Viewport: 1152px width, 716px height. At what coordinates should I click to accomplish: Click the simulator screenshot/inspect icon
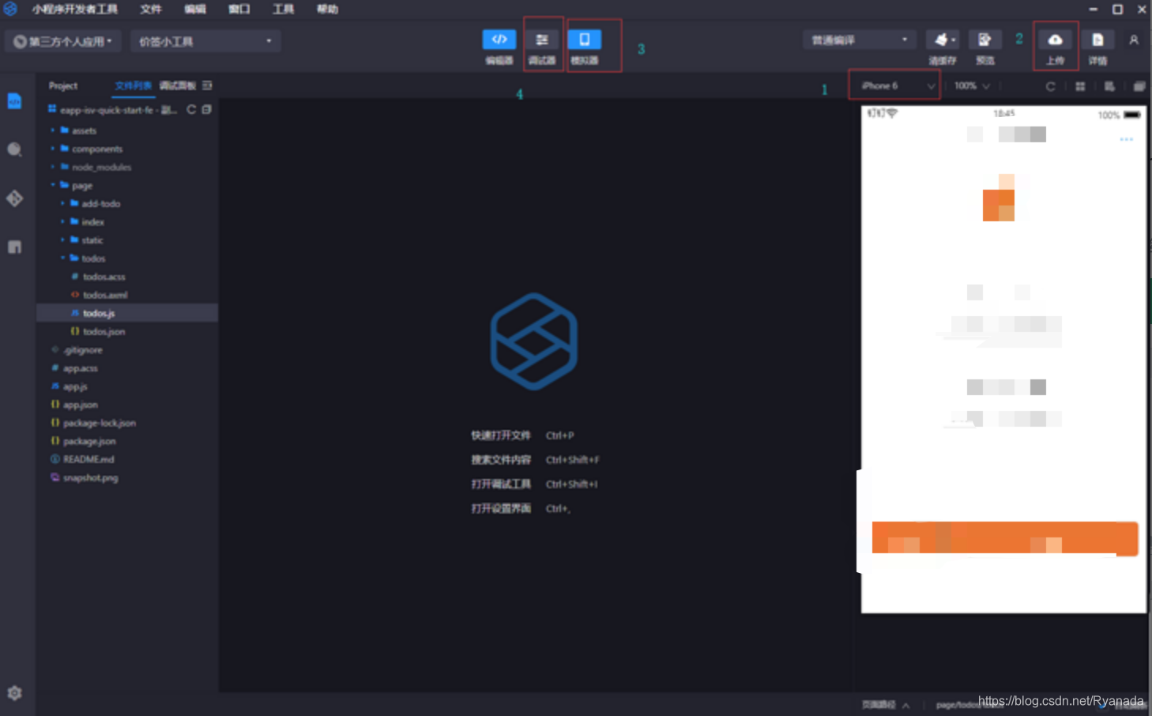pyautogui.click(x=1109, y=86)
